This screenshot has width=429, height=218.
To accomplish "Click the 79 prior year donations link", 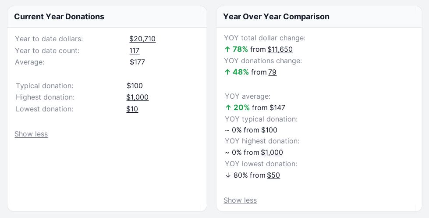I will click(x=272, y=72).
